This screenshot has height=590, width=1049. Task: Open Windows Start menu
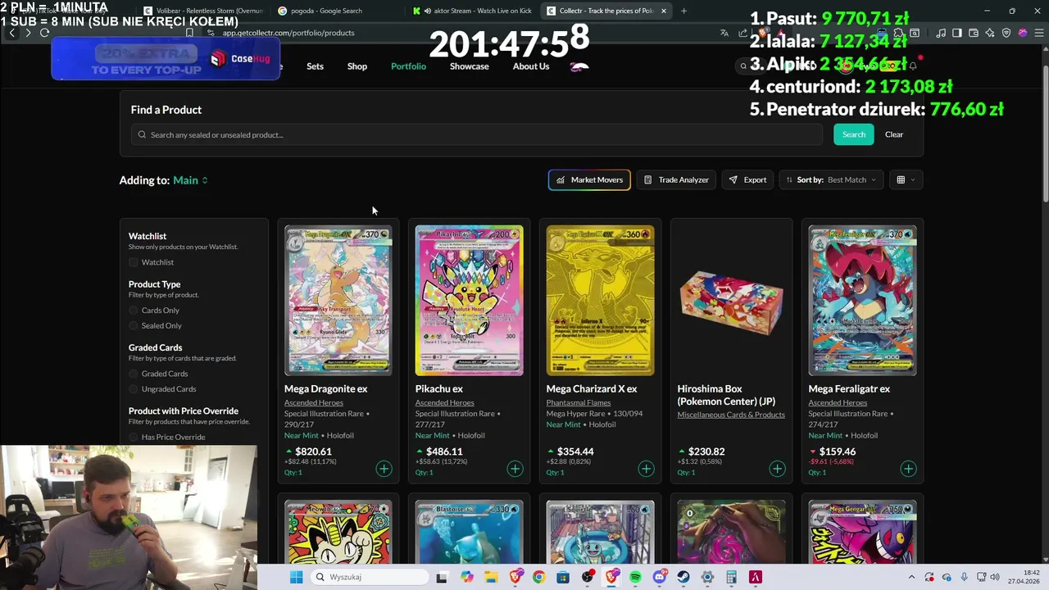point(296,577)
